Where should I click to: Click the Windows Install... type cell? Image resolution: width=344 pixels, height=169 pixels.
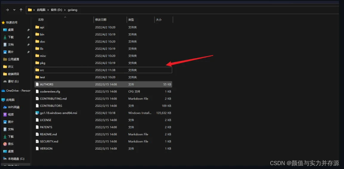140,113
